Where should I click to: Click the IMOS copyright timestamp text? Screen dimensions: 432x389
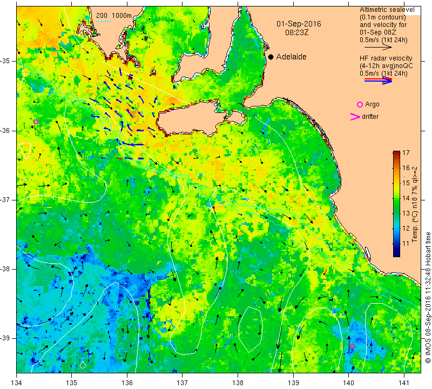click(x=428, y=298)
